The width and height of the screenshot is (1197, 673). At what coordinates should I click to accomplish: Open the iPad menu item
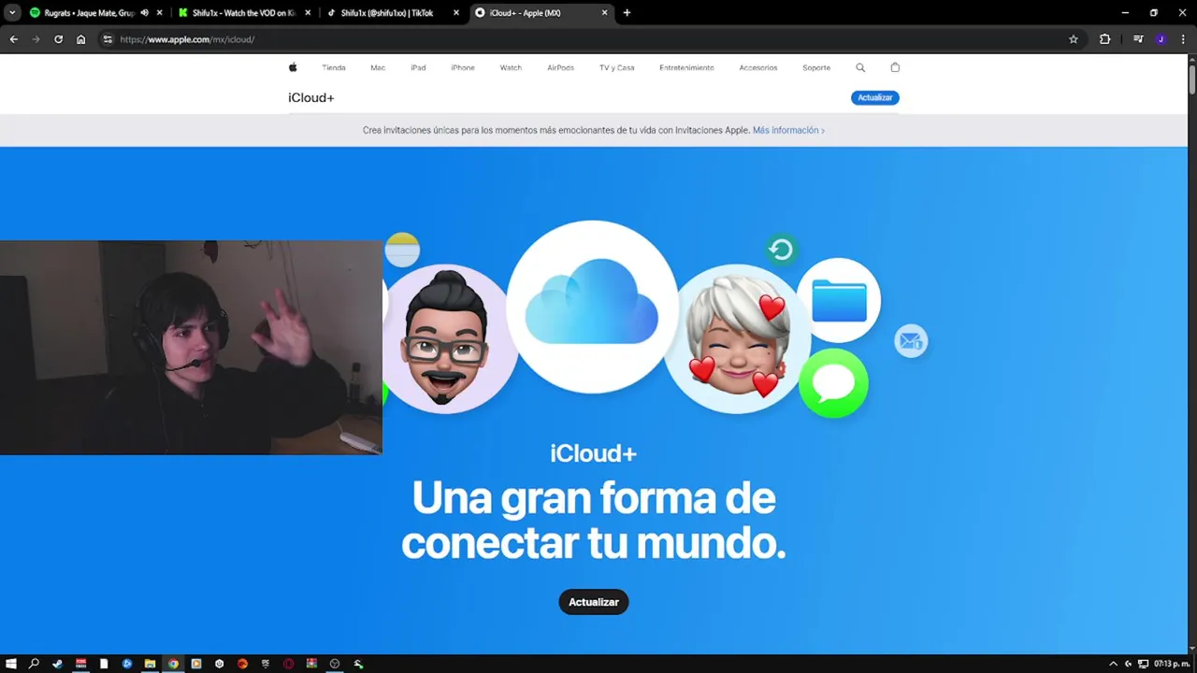click(418, 68)
